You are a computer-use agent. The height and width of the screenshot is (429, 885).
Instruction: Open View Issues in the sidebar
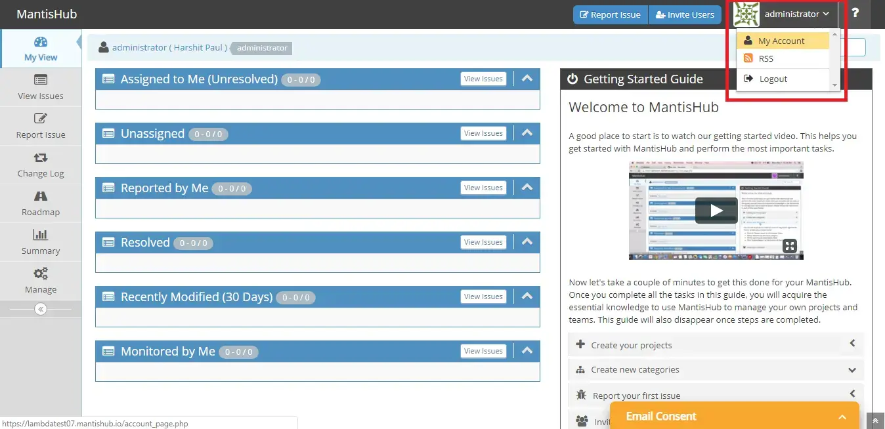pos(41,80)
